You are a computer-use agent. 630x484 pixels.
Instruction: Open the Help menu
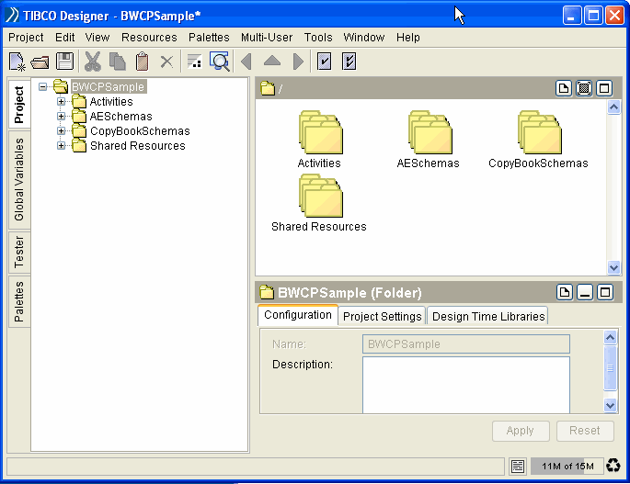point(408,38)
